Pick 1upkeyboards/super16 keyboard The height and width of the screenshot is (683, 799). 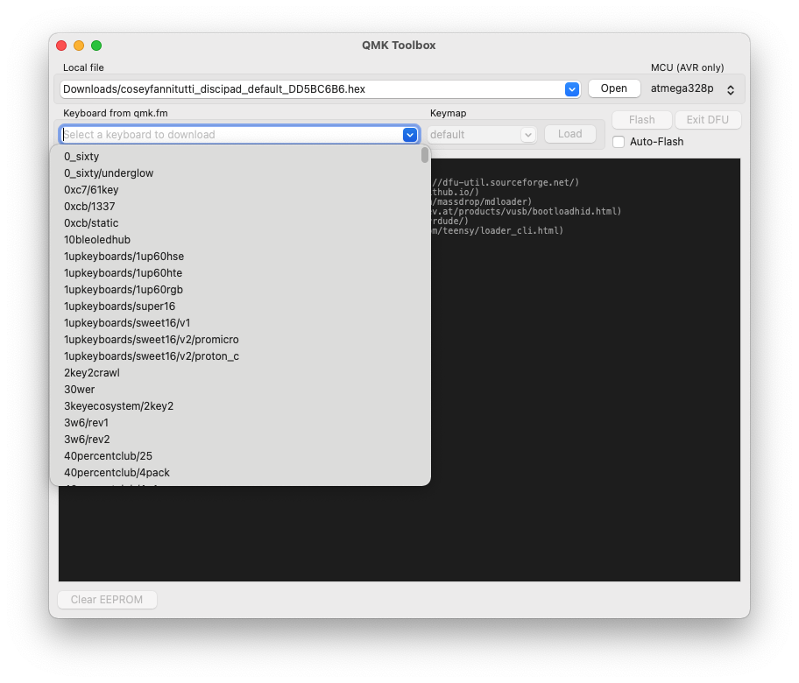240,306
